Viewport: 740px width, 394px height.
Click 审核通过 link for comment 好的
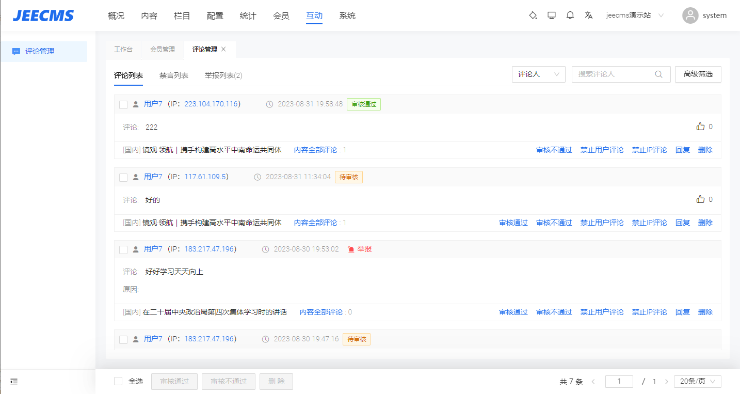point(513,223)
